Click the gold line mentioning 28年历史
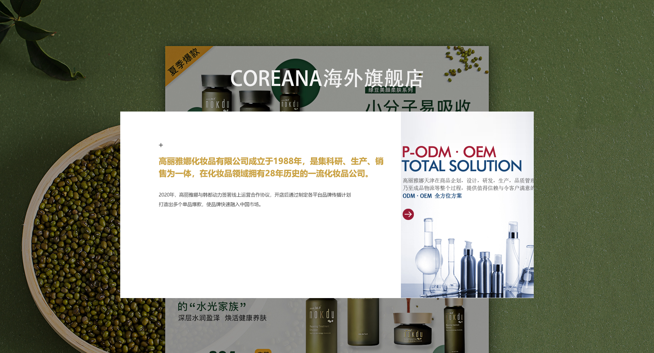 coord(265,174)
